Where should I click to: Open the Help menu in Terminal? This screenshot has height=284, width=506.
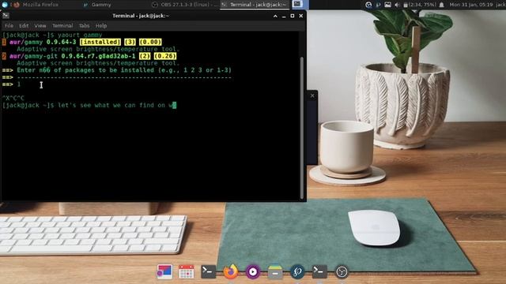click(101, 25)
